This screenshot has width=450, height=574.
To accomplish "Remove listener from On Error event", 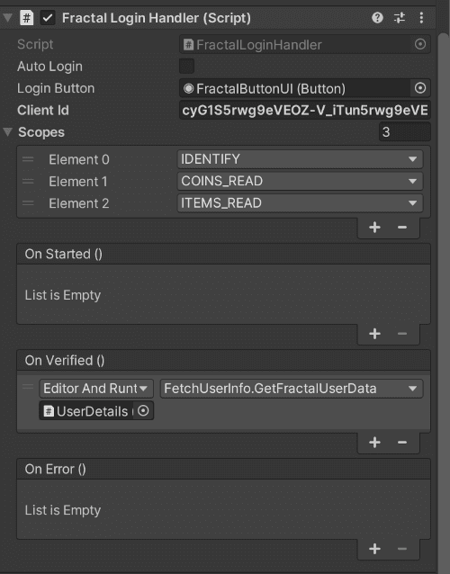I will [402, 549].
